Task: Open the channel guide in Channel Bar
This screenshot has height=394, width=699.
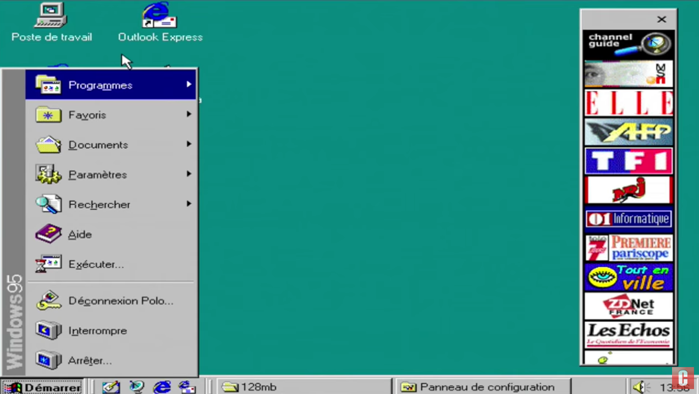Action: tap(629, 45)
